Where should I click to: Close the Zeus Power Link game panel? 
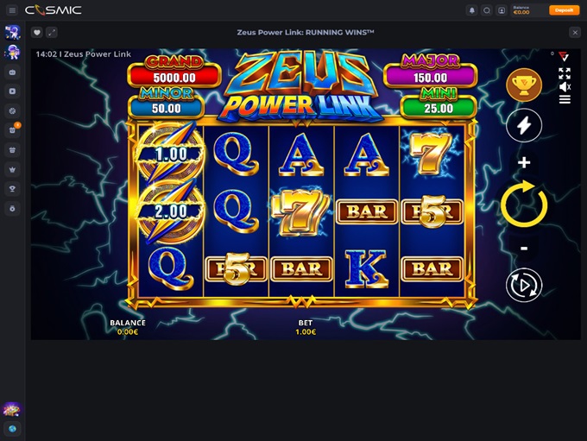pos(575,33)
